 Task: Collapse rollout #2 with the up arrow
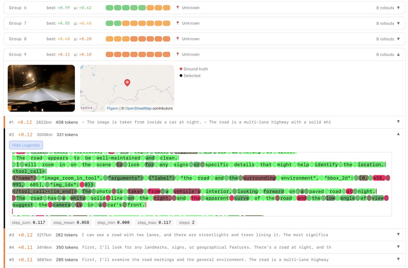click(x=398, y=134)
